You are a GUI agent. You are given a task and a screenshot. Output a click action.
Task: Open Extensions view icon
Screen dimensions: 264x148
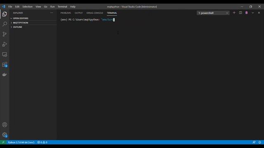(x=5, y=65)
